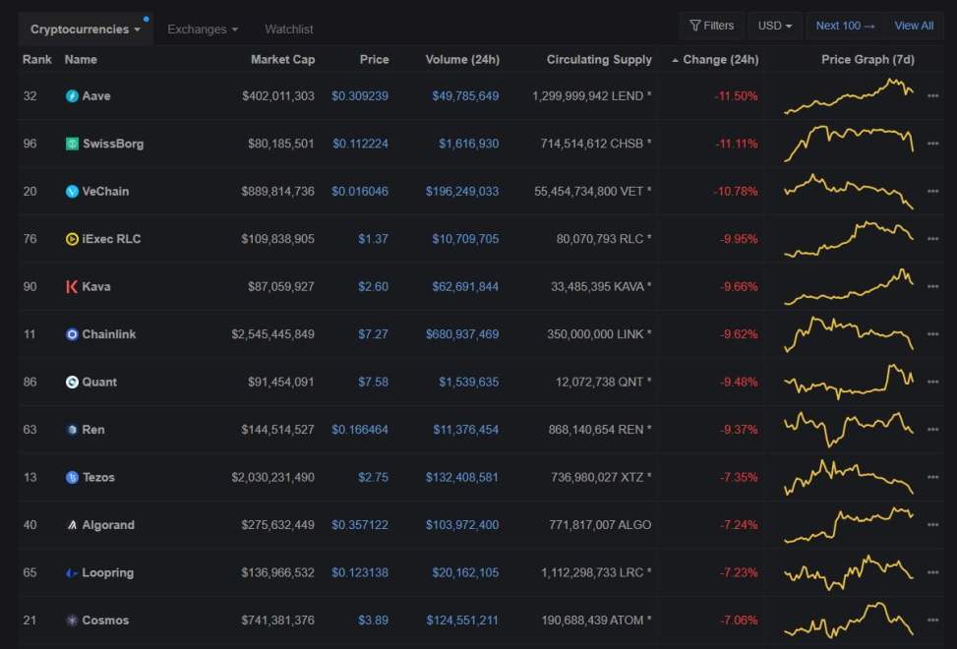Click the SwissBorg coin logo icon
This screenshot has width=957, height=649.
click(x=72, y=144)
